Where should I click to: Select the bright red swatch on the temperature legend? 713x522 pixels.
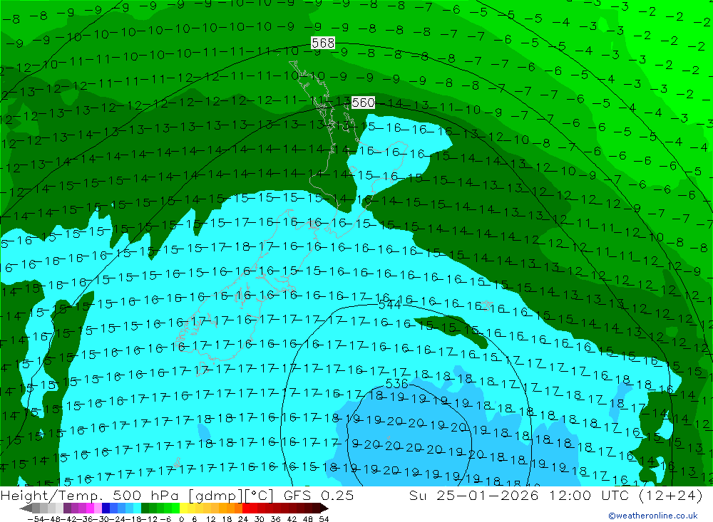pyautogui.click(x=246, y=508)
